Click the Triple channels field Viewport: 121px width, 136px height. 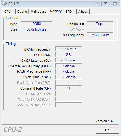[x=100, y=24]
